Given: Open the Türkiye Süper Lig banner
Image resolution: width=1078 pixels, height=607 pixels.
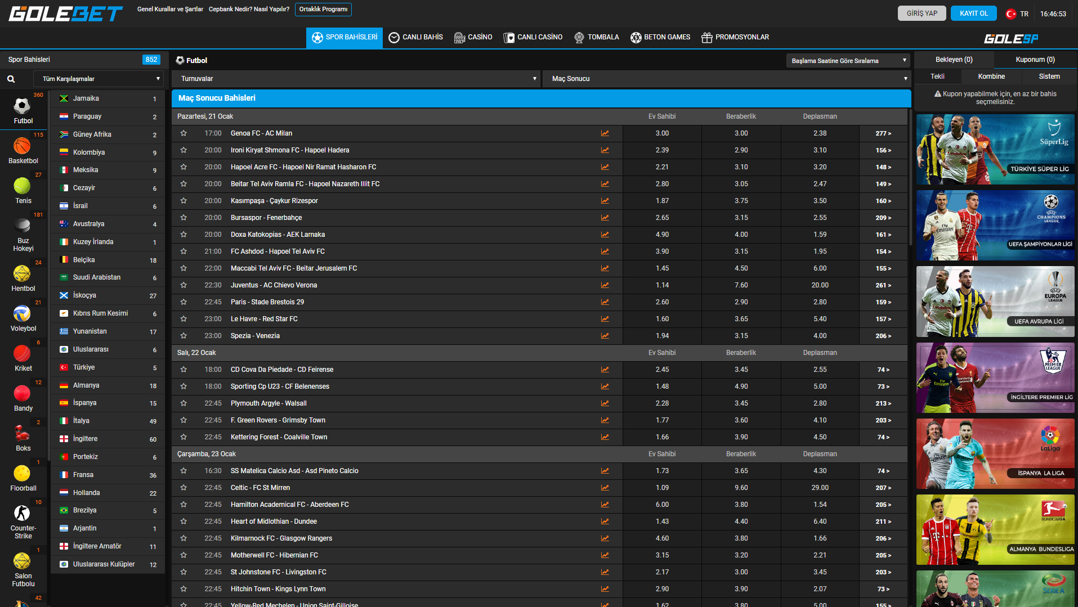Looking at the screenshot, I should (x=995, y=150).
